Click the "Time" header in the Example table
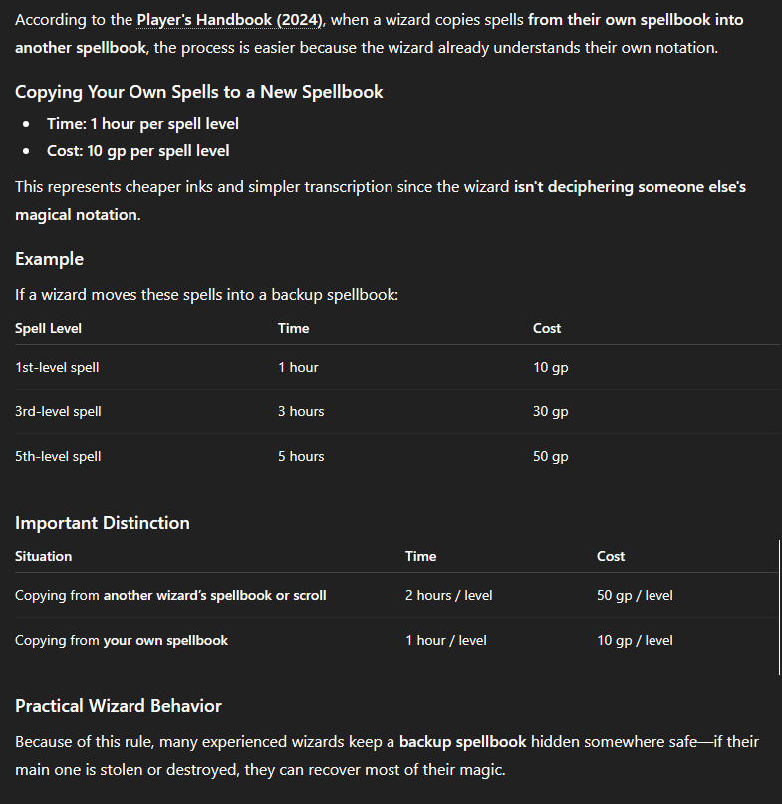This screenshot has width=782, height=804. pos(294,328)
